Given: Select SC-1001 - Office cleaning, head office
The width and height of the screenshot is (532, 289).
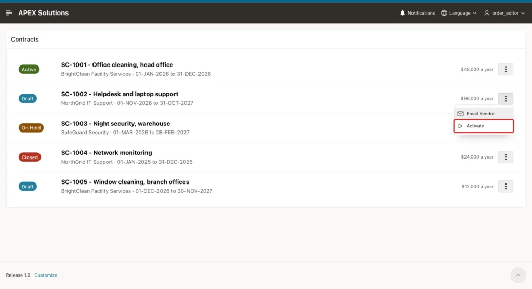Looking at the screenshot, I should click(x=117, y=65).
